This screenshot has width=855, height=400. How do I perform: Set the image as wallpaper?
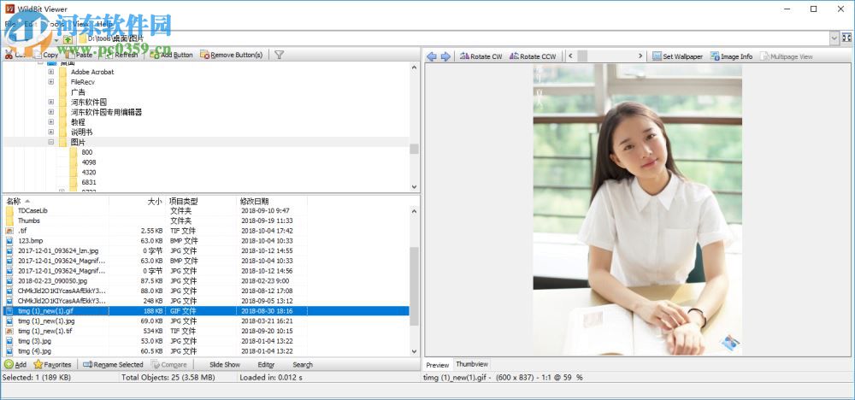677,56
